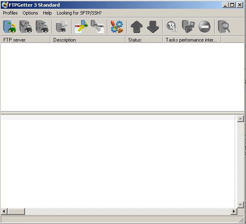Move profile up with the up arrow
Screen dimensions: 246x224
coord(137,27)
